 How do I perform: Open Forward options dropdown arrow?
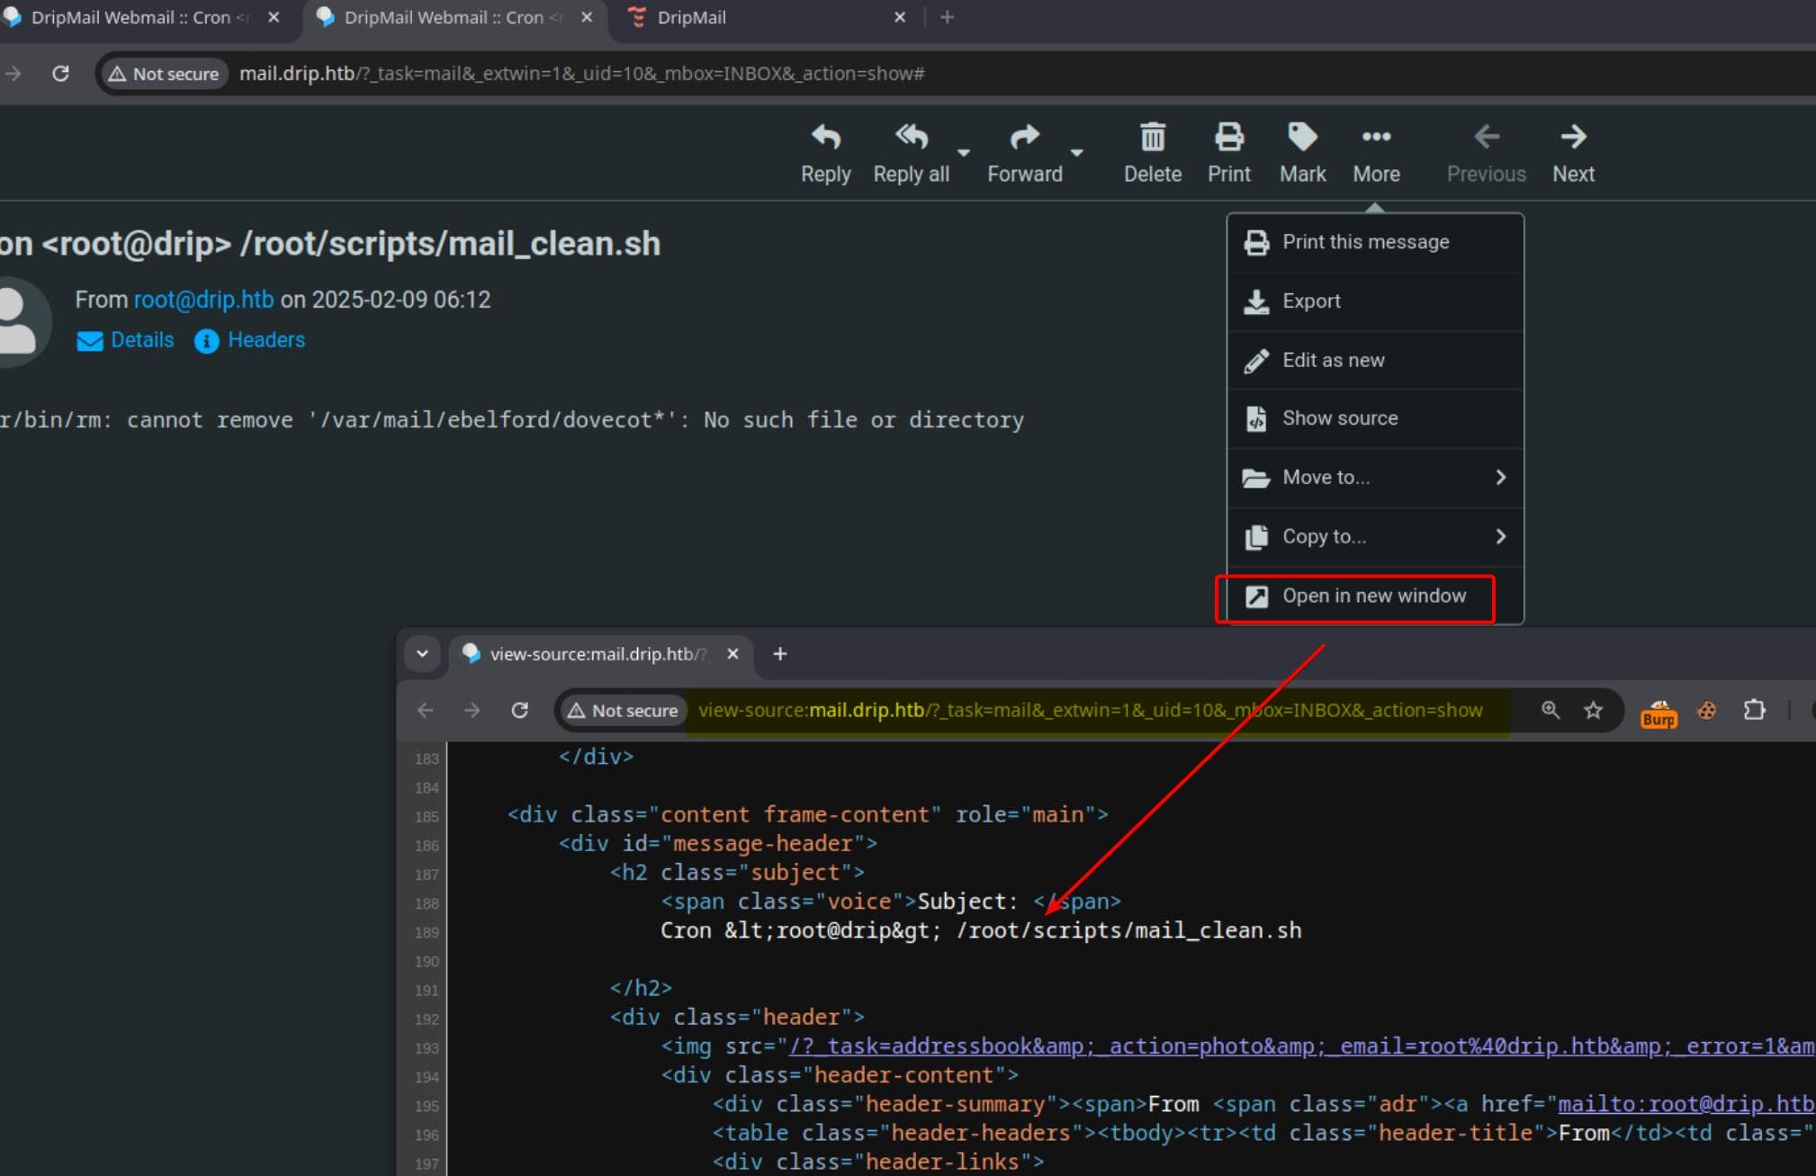[x=1076, y=153]
